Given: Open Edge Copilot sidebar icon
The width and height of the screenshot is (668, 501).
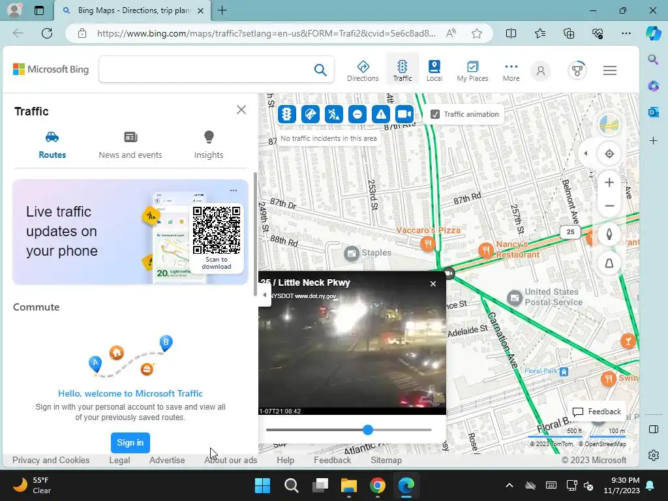Looking at the screenshot, I should point(653,33).
